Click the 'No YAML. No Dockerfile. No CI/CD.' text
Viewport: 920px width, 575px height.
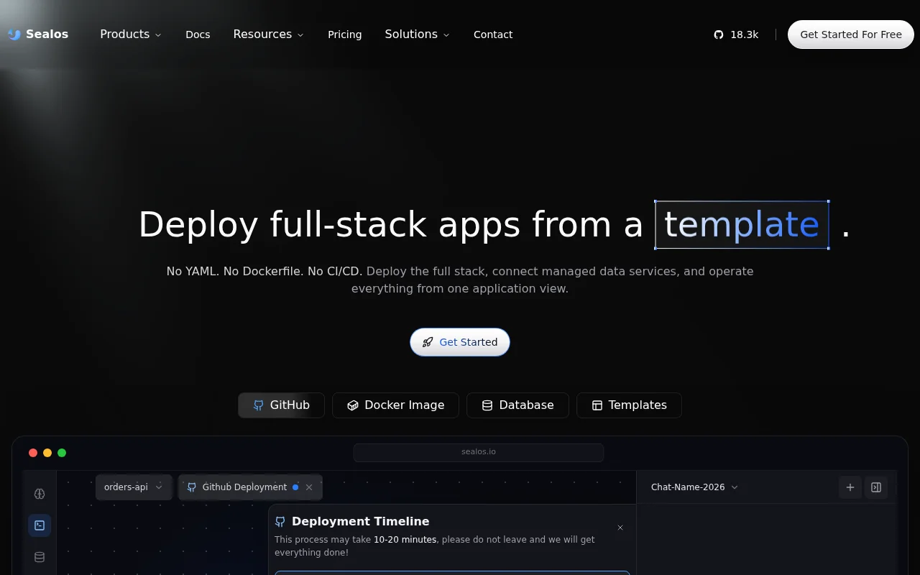click(x=264, y=272)
